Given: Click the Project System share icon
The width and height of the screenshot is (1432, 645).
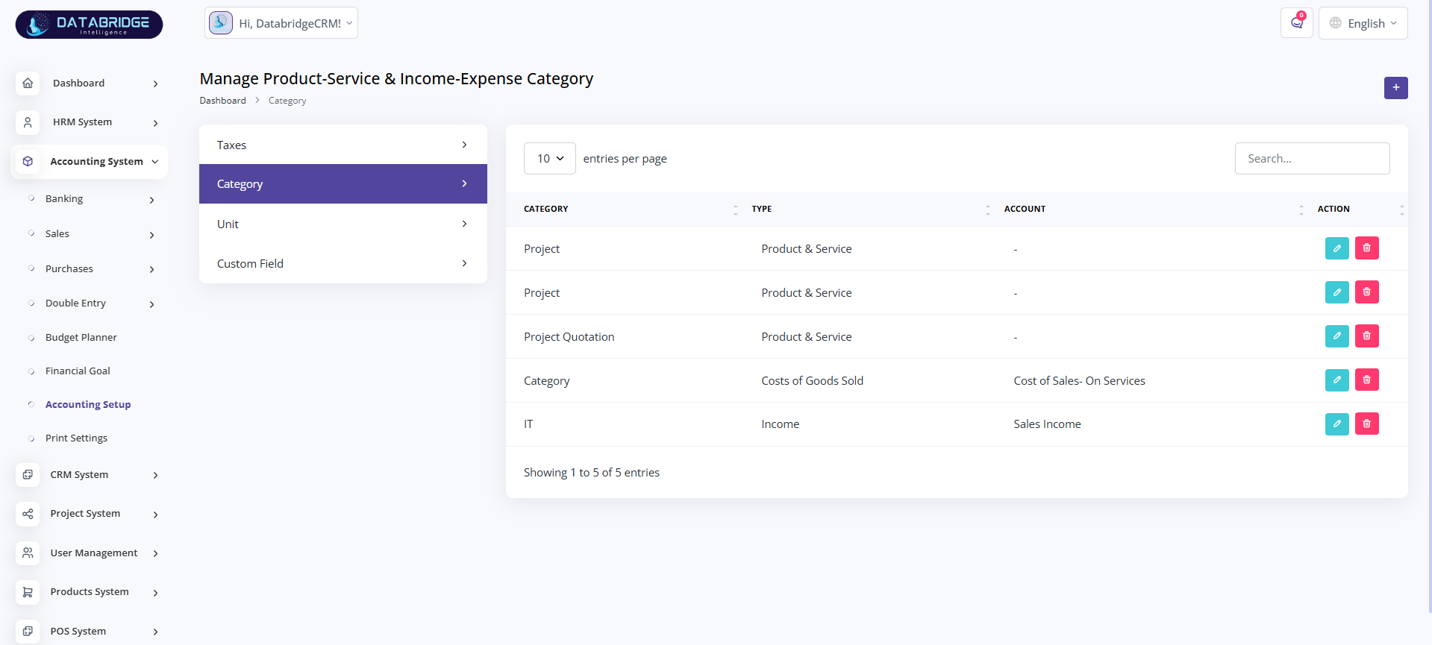Looking at the screenshot, I should pos(28,514).
